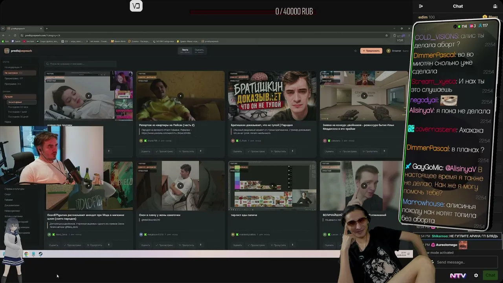Open the Memix Alerts bookmark
The image size is (503, 283).
117,41
